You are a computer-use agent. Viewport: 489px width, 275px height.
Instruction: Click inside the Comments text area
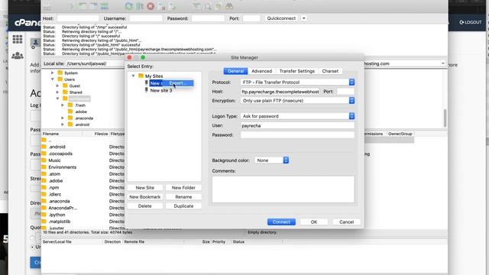[x=283, y=189]
